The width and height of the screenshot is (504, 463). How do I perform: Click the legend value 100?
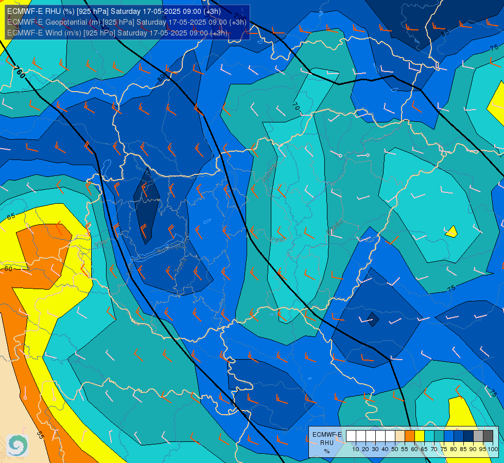click(493, 449)
